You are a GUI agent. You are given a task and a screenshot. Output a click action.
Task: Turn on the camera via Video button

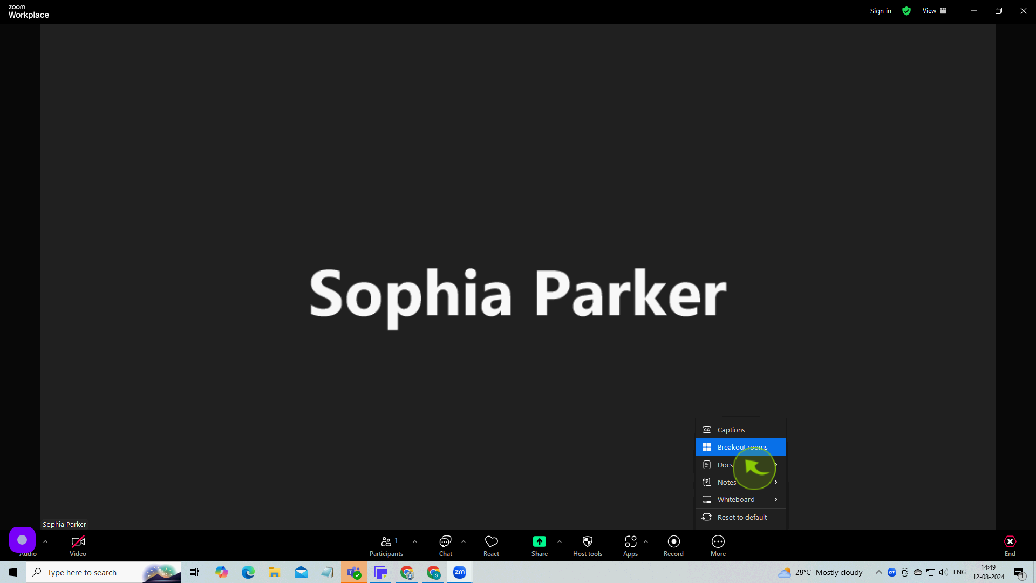(78, 546)
